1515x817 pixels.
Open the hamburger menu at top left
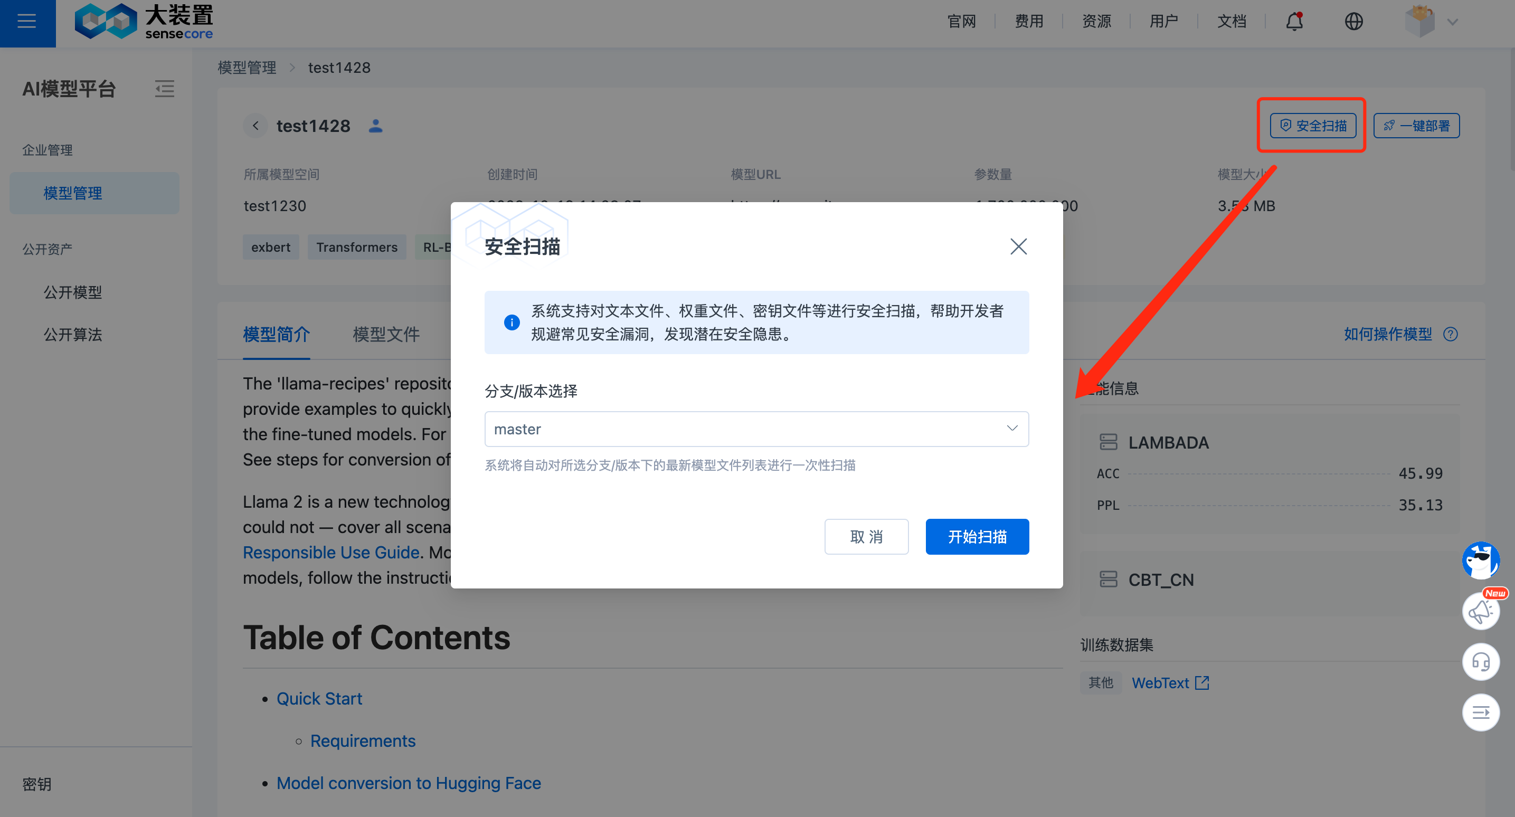(27, 22)
